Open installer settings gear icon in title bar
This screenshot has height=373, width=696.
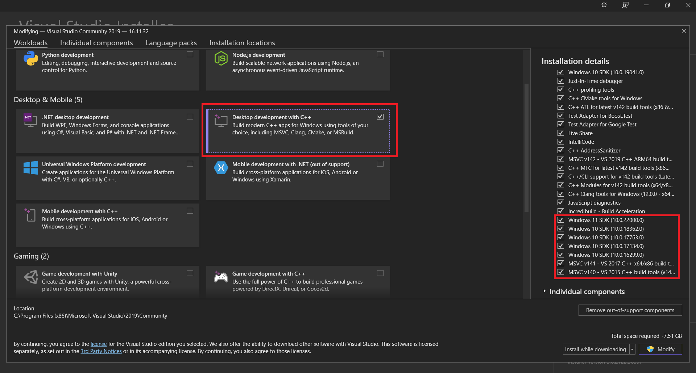point(604,5)
